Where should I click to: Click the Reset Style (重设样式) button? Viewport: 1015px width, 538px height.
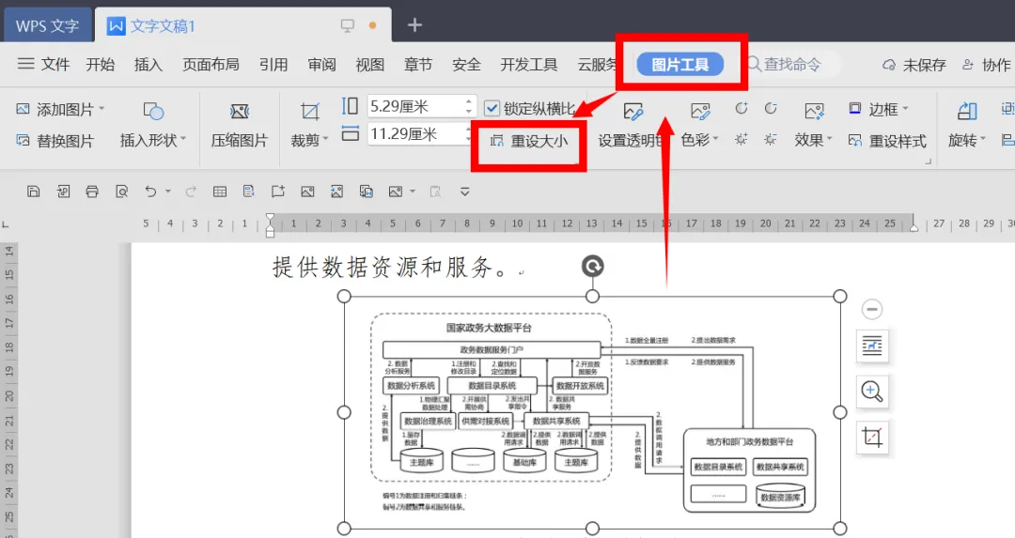(x=887, y=140)
